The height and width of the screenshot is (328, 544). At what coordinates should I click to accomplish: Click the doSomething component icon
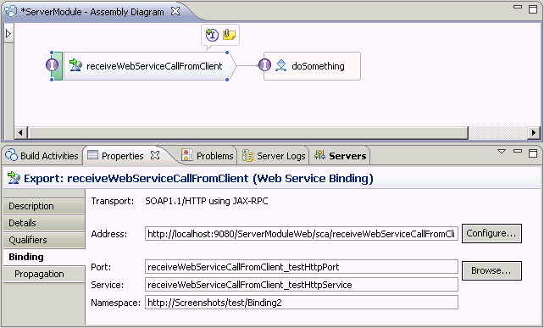(x=280, y=65)
